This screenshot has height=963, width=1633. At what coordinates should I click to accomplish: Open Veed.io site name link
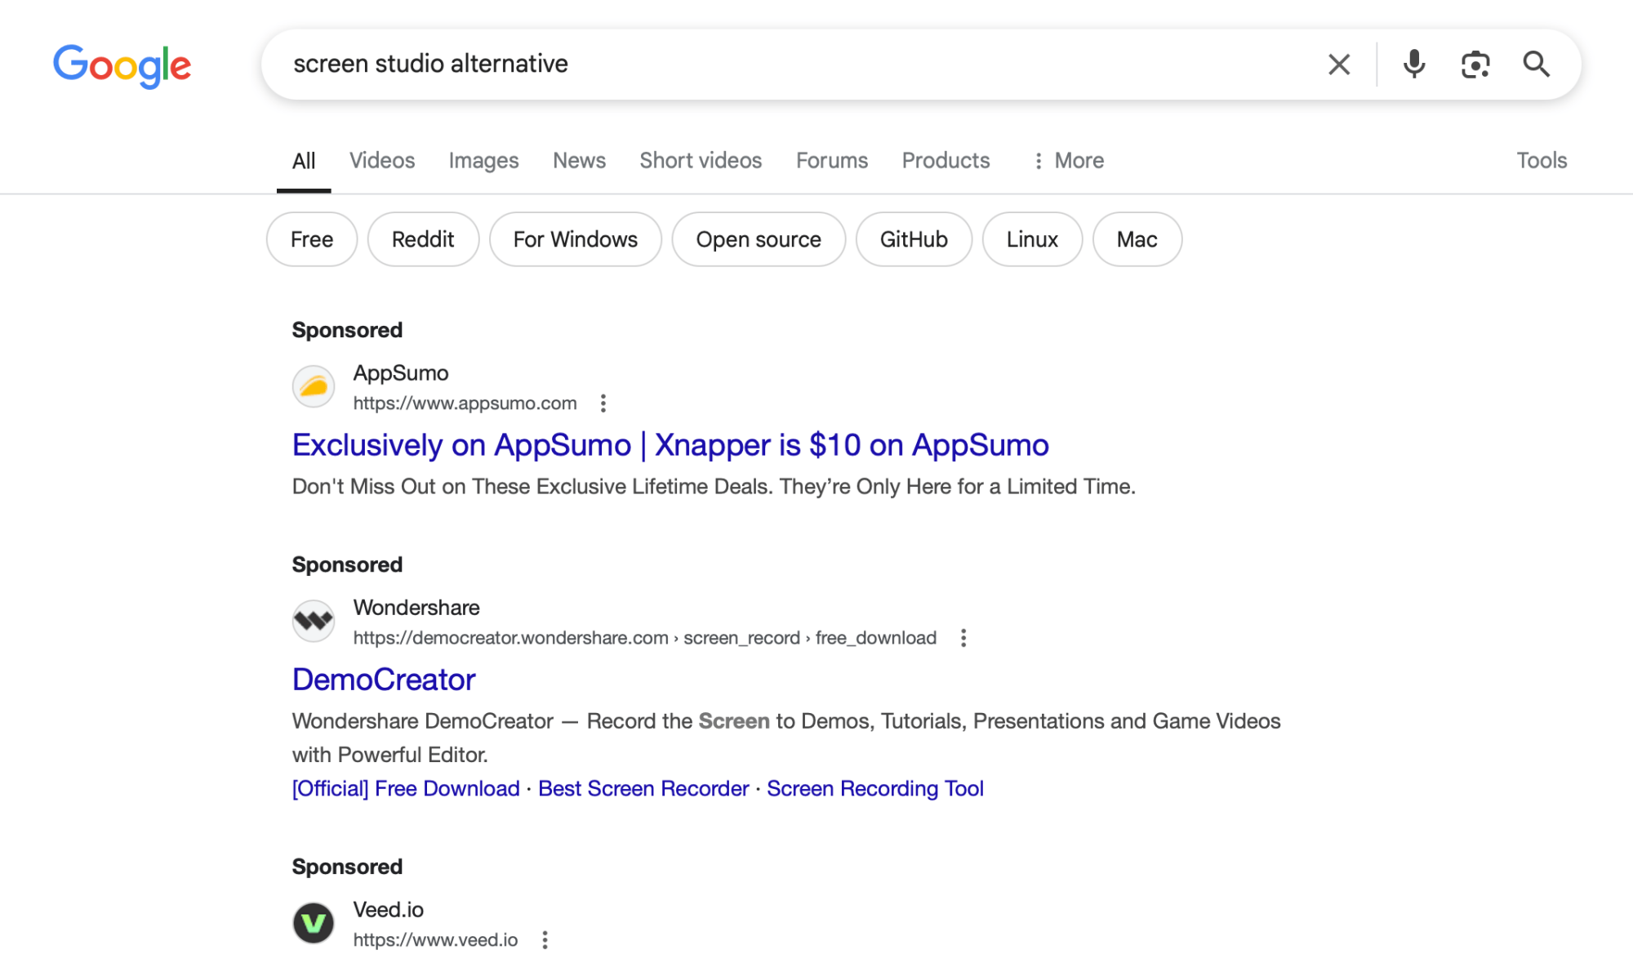388,910
